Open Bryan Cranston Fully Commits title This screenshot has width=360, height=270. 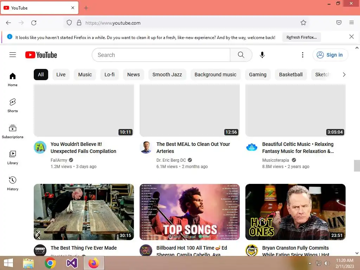pyautogui.click(x=296, y=251)
